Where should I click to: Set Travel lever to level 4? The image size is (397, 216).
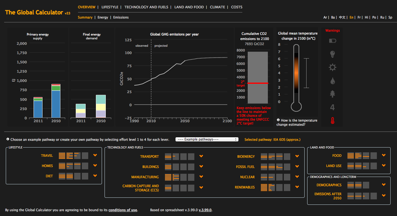pyautogui.click(x=85, y=156)
